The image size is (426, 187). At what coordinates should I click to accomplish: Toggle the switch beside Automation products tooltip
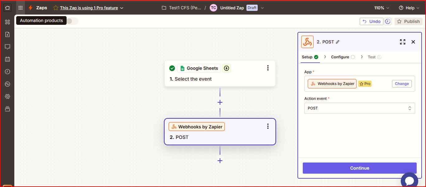[x=72, y=21]
